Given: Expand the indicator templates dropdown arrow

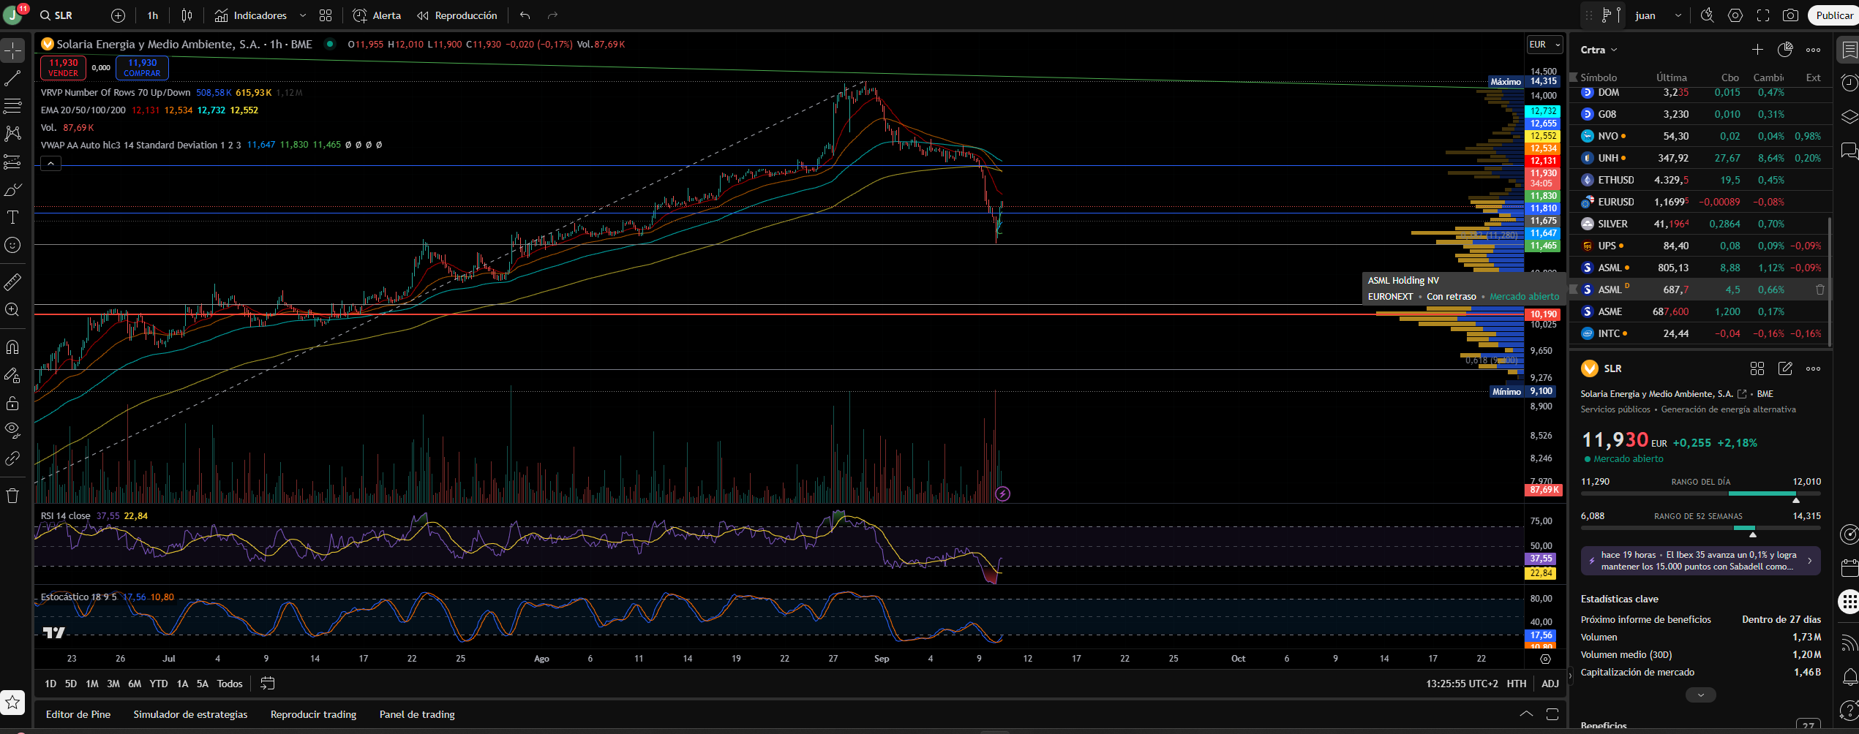Looking at the screenshot, I should coord(303,15).
